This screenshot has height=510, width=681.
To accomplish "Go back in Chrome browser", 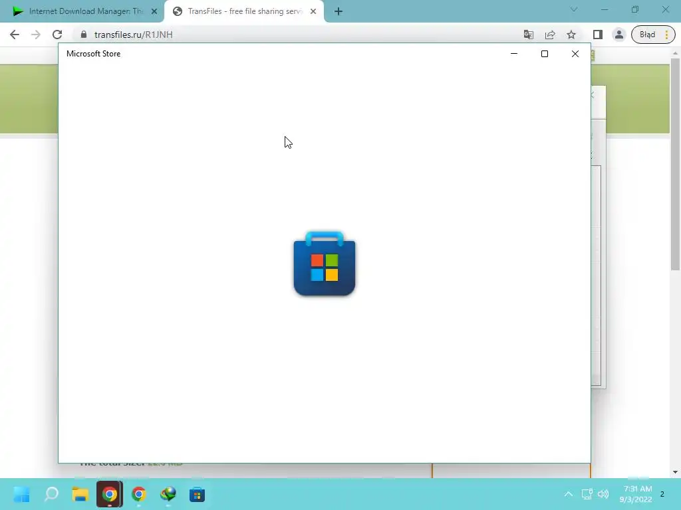I will tap(15, 35).
